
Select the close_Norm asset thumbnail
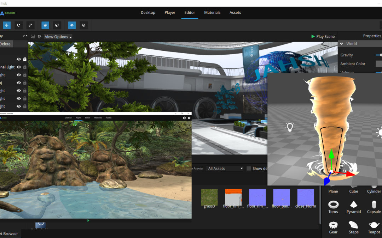coord(306,197)
